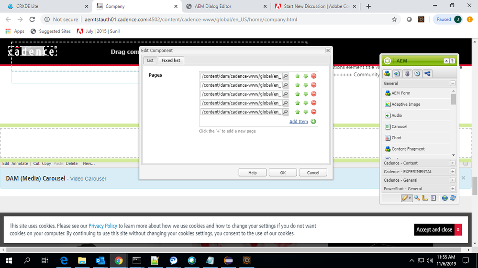Viewport: 478px width, 268px height.
Task: Expand the PowerStart - General group
Action: point(453,189)
